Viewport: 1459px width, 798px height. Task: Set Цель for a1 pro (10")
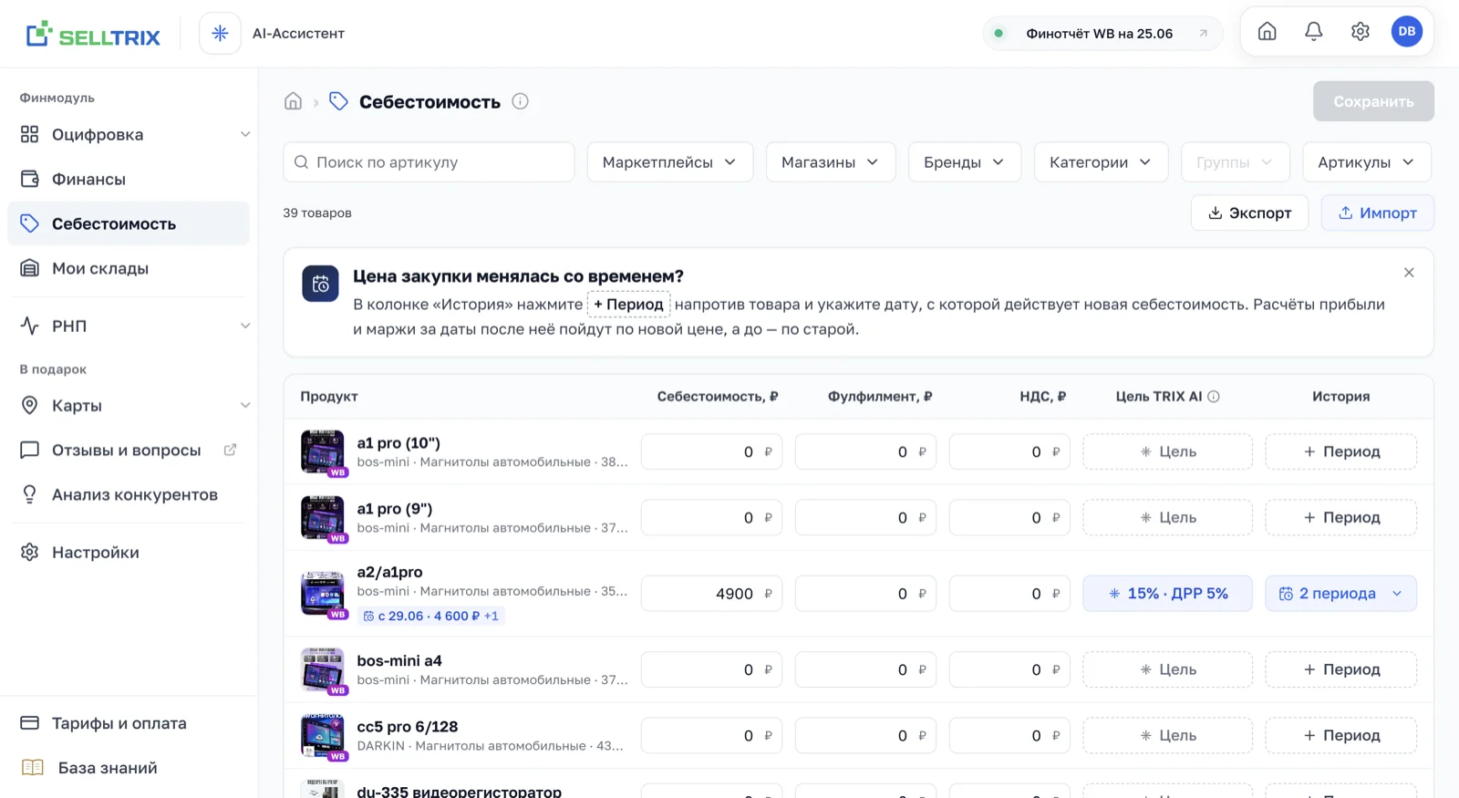(x=1167, y=451)
